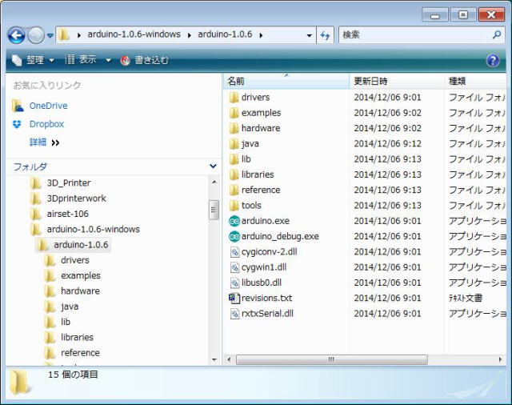512x405 pixels.
Task: Select java subfolder in folder tree
Action: click(70, 307)
